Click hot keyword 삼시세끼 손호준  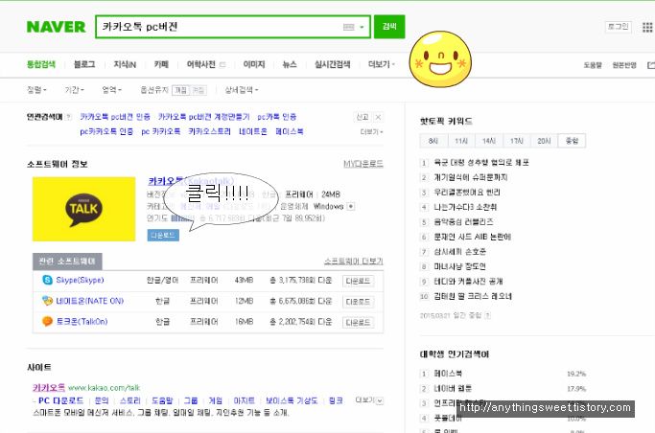coord(459,252)
